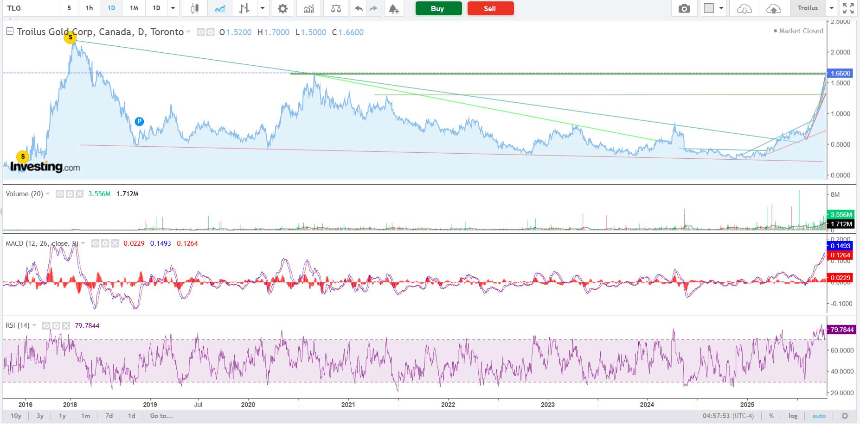
Task: Load chart layout from cloud
Action: tap(744, 8)
